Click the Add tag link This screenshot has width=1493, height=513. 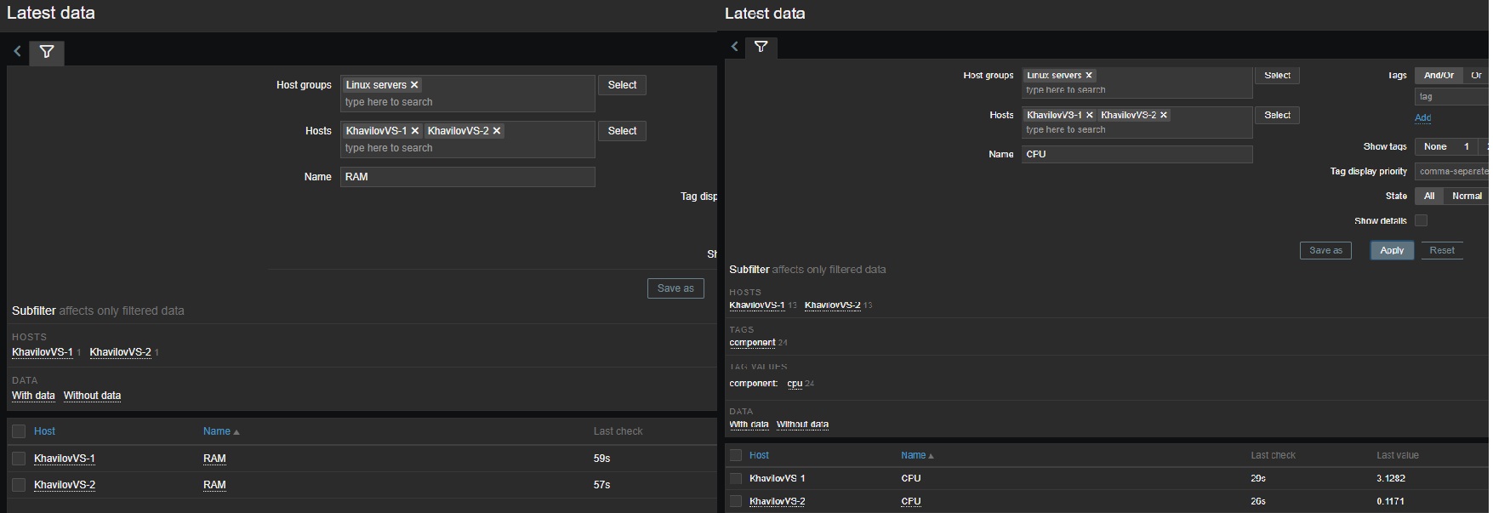click(1423, 117)
